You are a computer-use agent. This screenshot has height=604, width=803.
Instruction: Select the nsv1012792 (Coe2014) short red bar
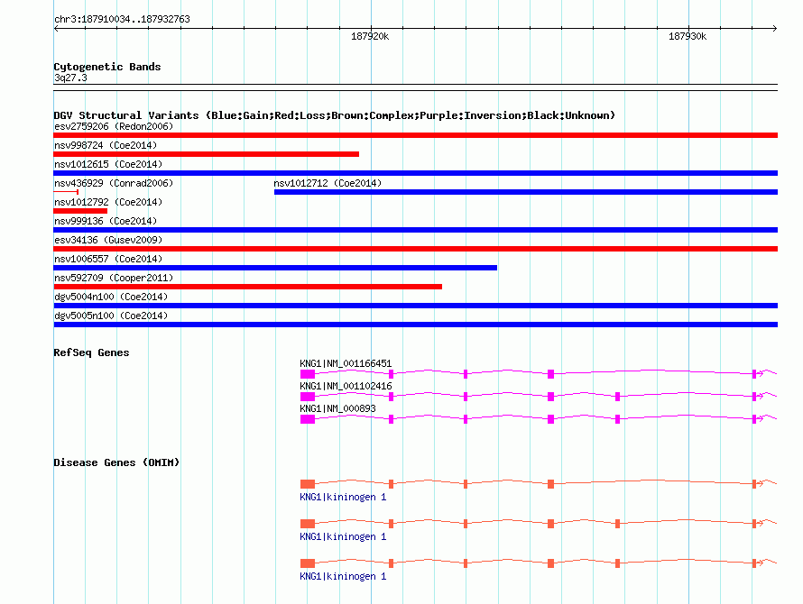point(80,211)
